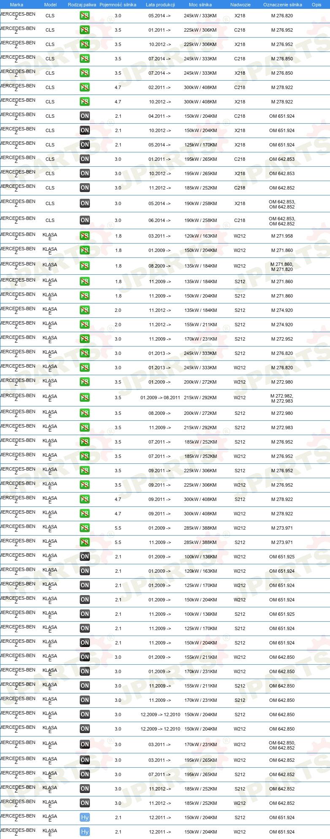Click ON icon for W212 OM 651.925 row

pos(84,557)
